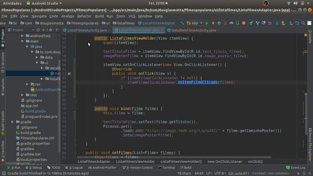
Task: Open the Android Profiler tool window
Action: pyautogui.click(x=102, y=168)
